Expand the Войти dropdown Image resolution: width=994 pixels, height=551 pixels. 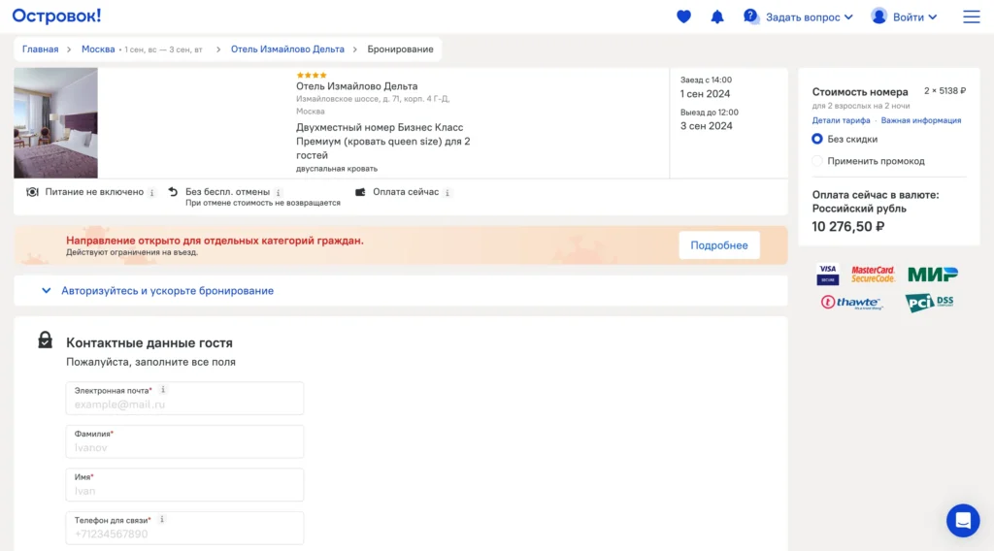point(914,17)
